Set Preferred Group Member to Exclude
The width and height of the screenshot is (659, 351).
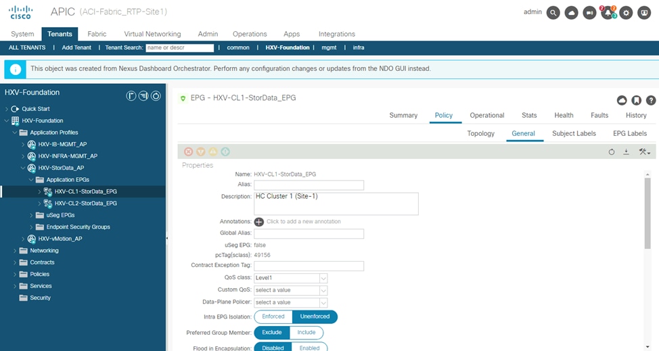(272, 333)
